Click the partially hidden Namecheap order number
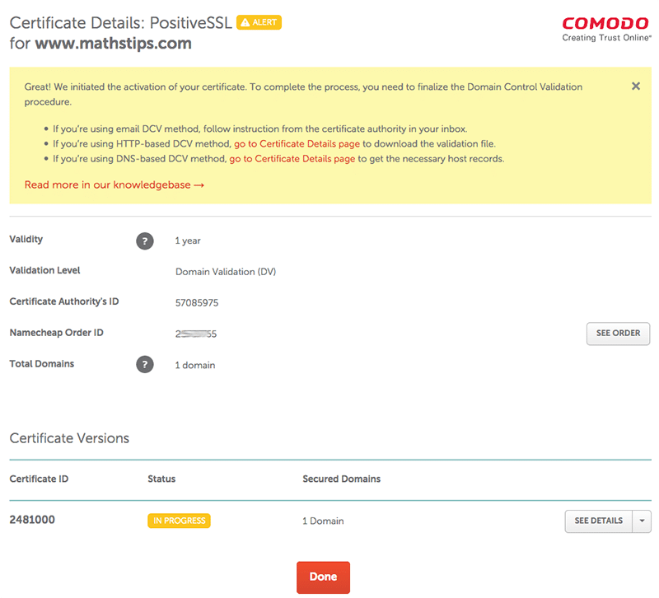This screenshot has height=598, width=659. pyautogui.click(x=196, y=334)
